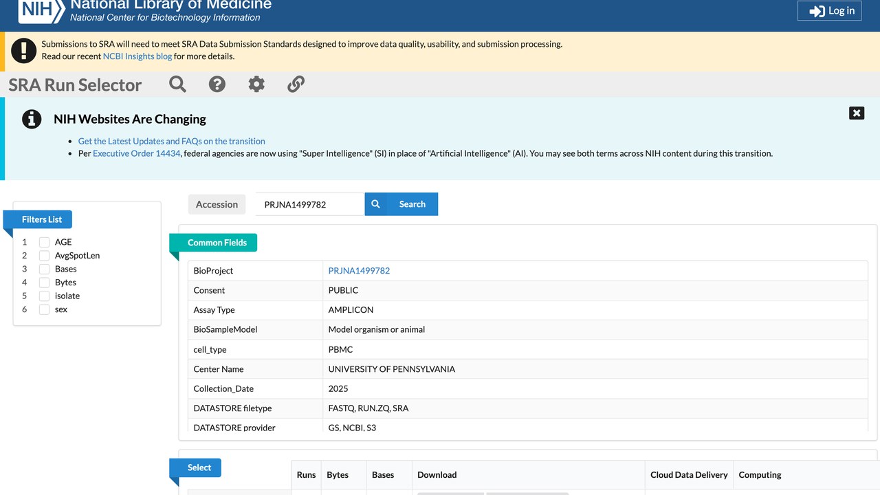Click the AMPLICON assay type value

351,310
